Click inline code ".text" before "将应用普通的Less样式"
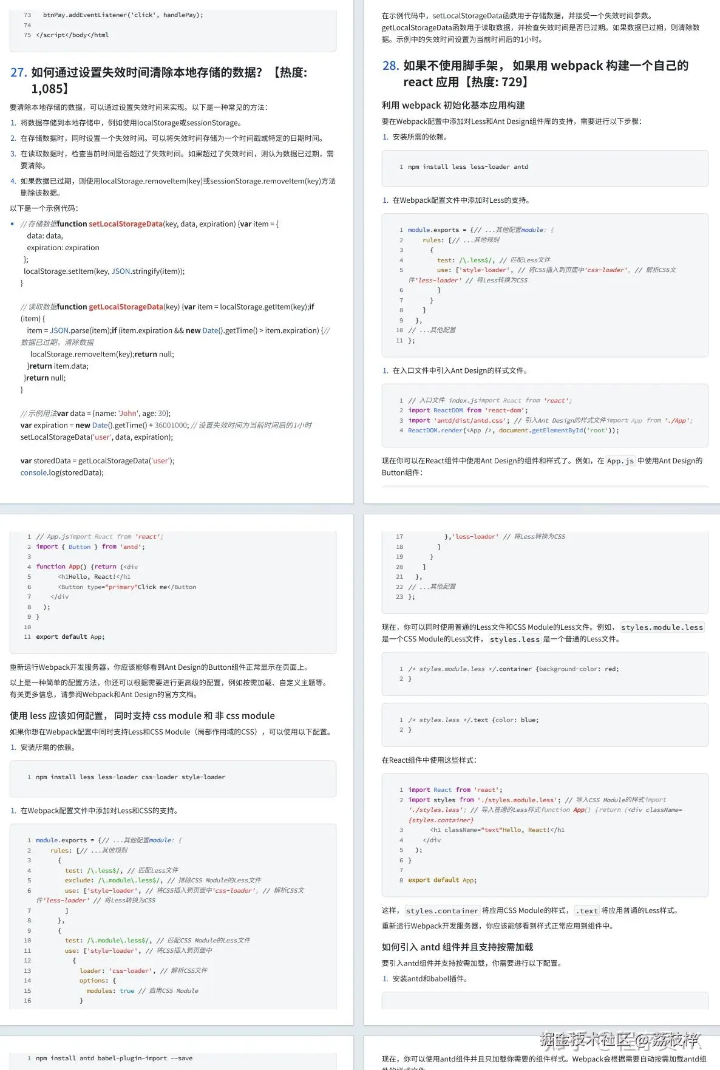 (x=587, y=911)
